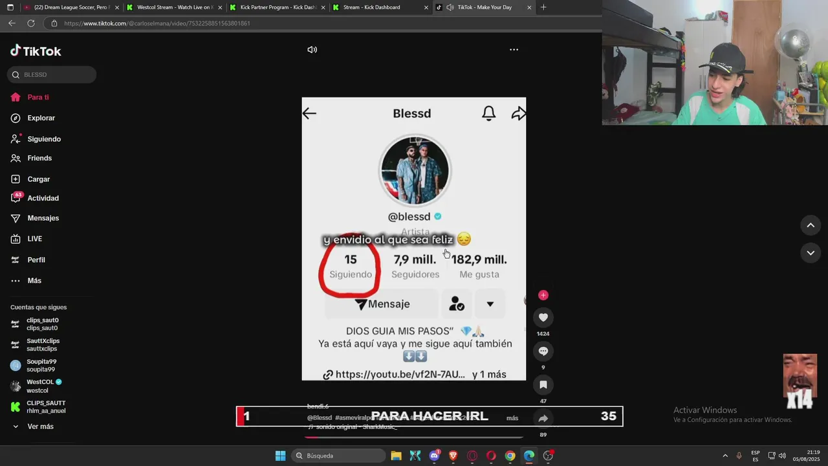828x466 pixels.
Task: Save the video with bookmark icon
Action: 543,384
